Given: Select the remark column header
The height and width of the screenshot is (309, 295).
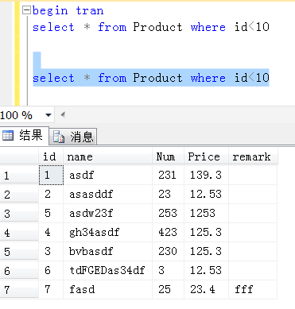Looking at the screenshot, I should tap(253, 156).
